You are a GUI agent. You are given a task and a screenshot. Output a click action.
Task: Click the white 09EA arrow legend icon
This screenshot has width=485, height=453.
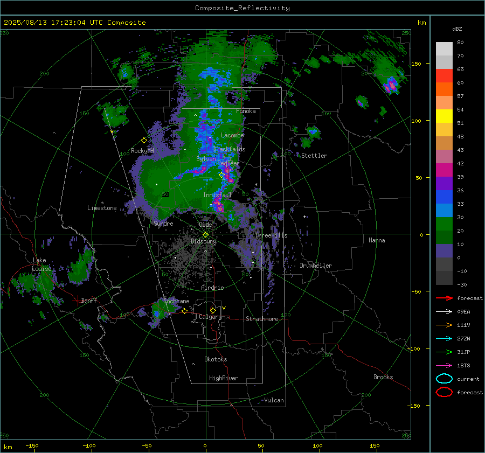click(444, 312)
